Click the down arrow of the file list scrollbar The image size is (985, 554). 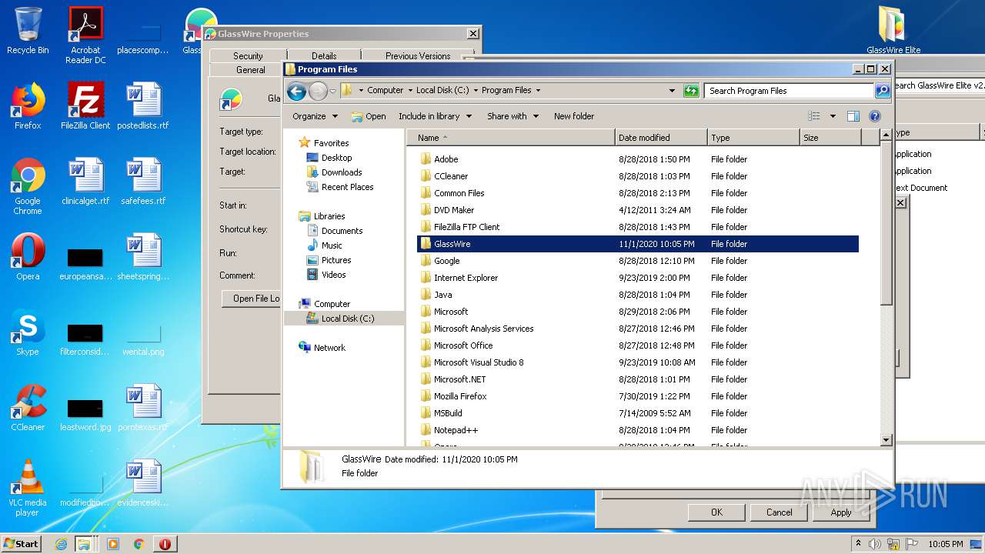(886, 439)
